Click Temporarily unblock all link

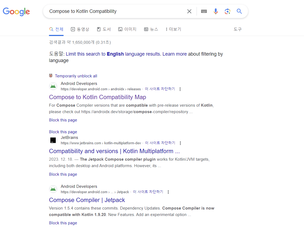tap(76, 76)
